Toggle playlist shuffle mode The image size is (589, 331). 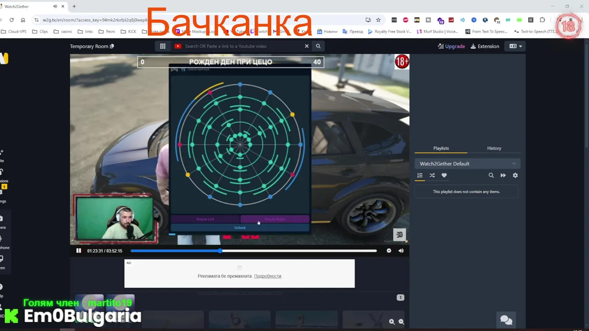tap(432, 175)
